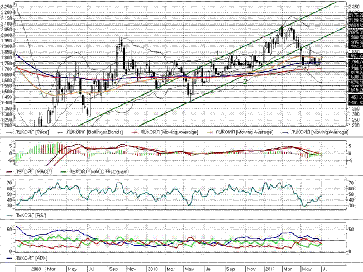Select the 2010 year marker on time axis

pyautogui.click(x=154, y=269)
